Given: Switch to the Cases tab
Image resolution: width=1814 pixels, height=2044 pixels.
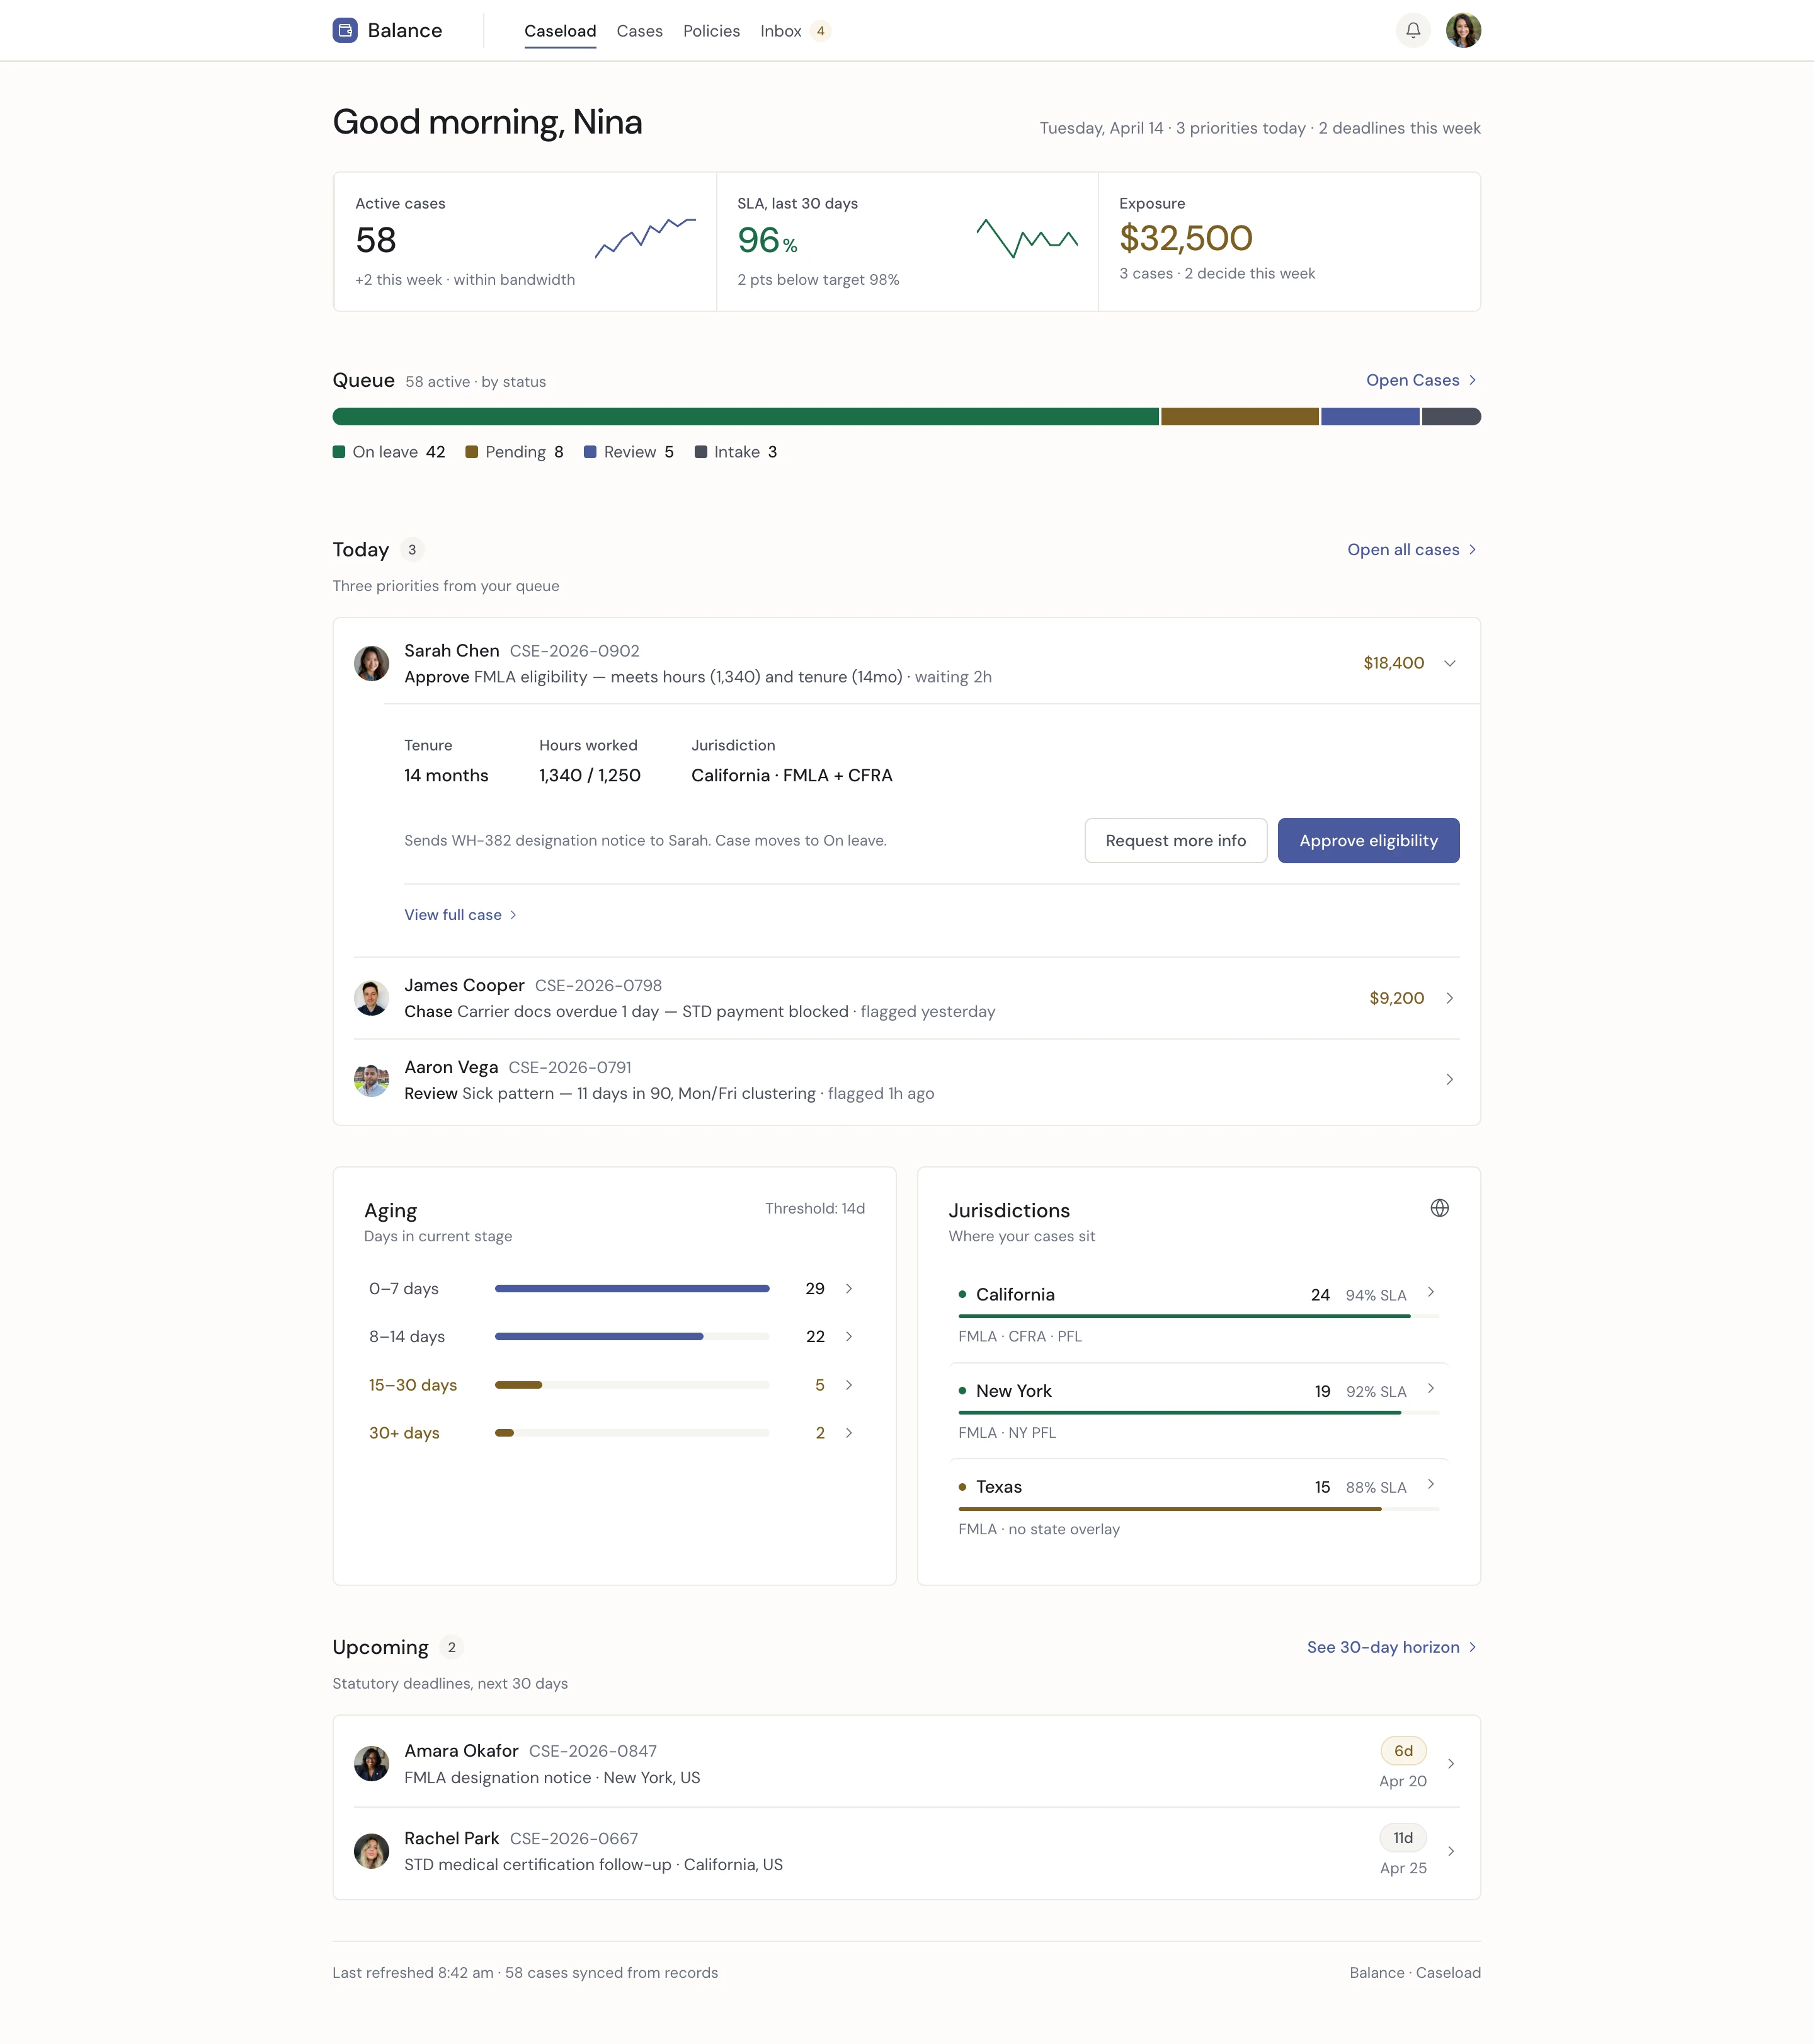Looking at the screenshot, I should click(639, 31).
